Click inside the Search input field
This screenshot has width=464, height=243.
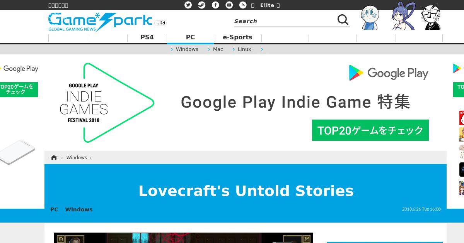click(285, 21)
